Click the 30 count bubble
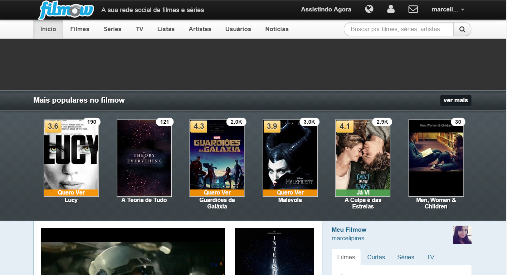The width and height of the screenshot is (507, 275). [x=458, y=122]
